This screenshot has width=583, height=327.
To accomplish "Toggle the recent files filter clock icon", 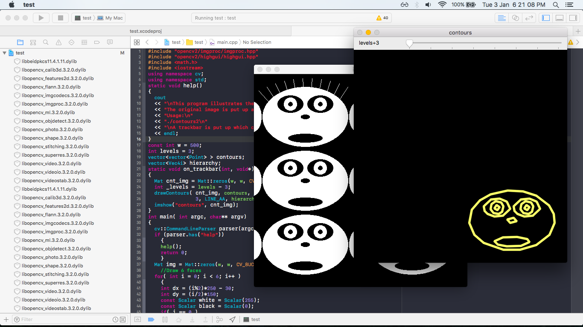I will coord(115,319).
